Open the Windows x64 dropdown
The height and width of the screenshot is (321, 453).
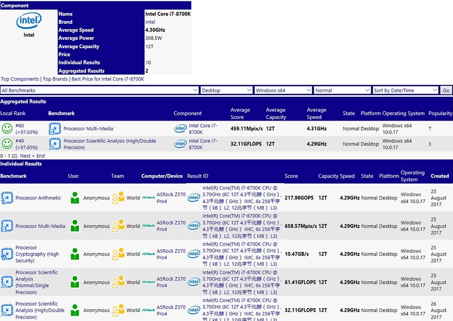[283, 90]
